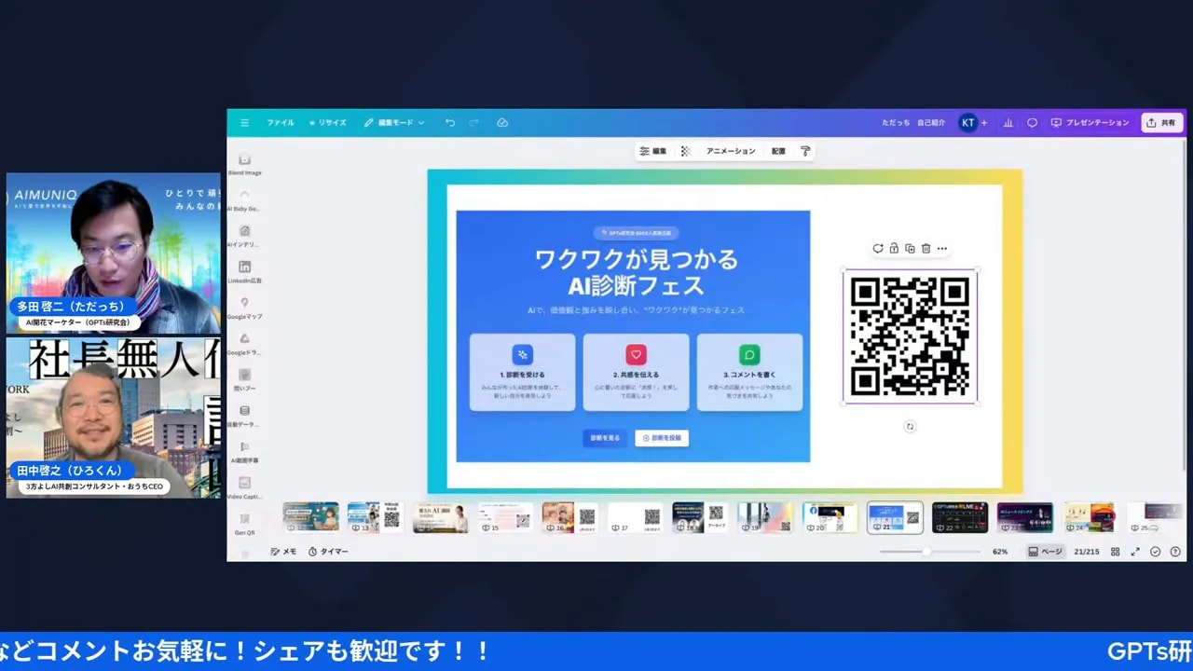This screenshot has width=1193, height=671.
Task: Adjust the 62% zoom slider
Action: click(927, 551)
